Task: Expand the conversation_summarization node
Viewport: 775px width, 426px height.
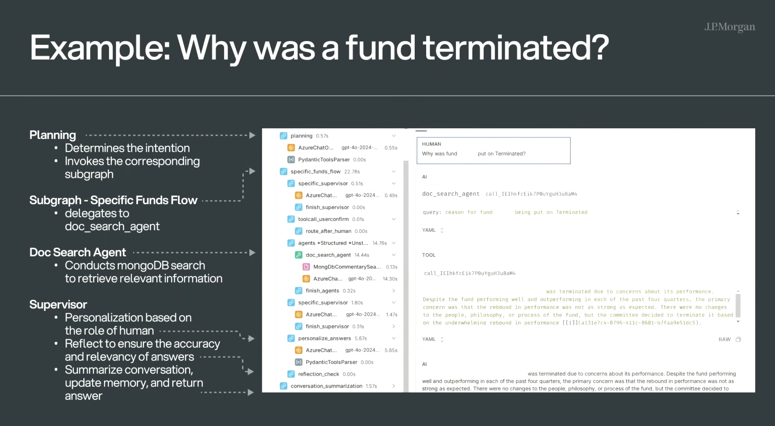Action: tap(394, 386)
